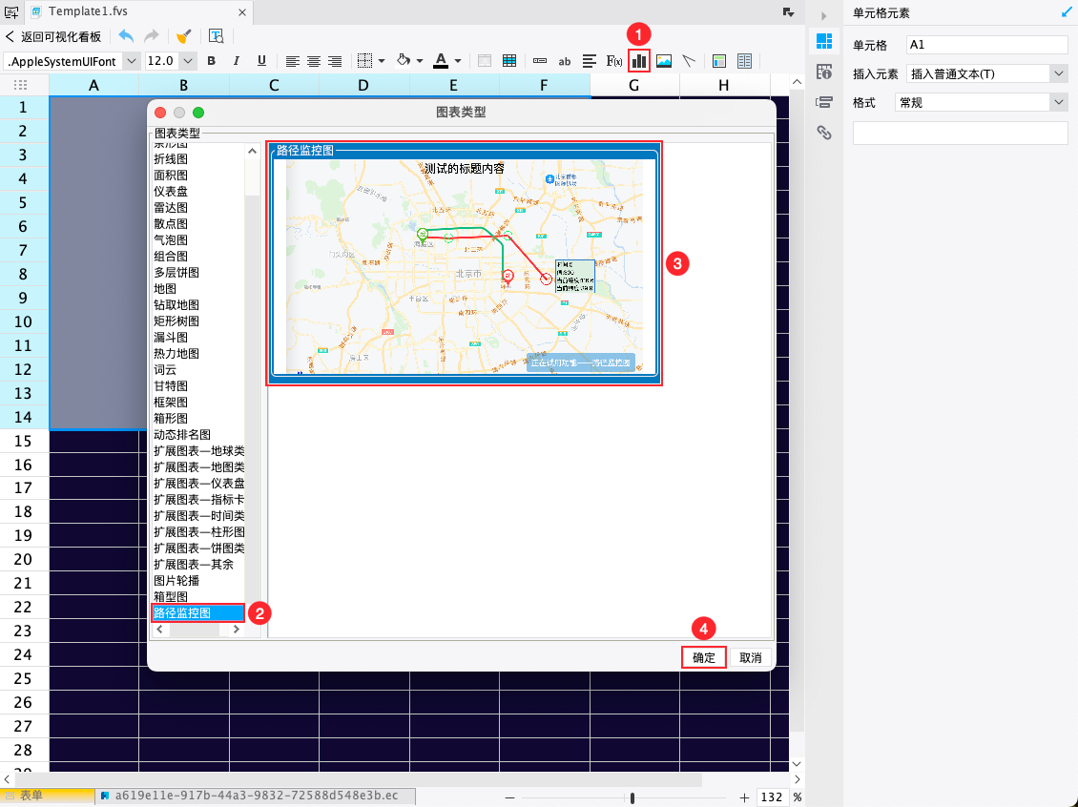Image resolution: width=1078 pixels, height=807 pixels.
Task: Open cell attributes panel icon in sidebar
Action: 824,72
